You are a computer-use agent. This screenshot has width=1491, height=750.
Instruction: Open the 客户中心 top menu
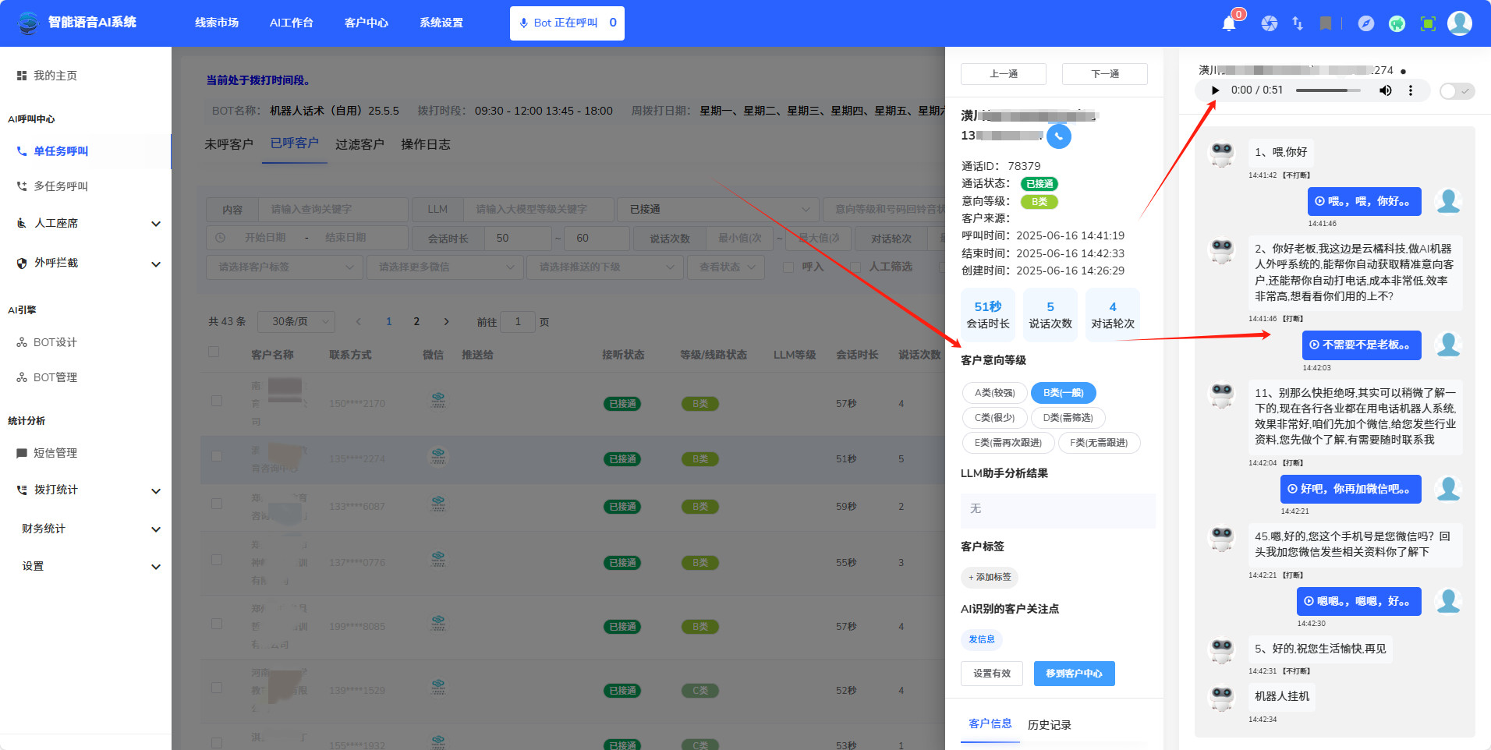tap(366, 23)
